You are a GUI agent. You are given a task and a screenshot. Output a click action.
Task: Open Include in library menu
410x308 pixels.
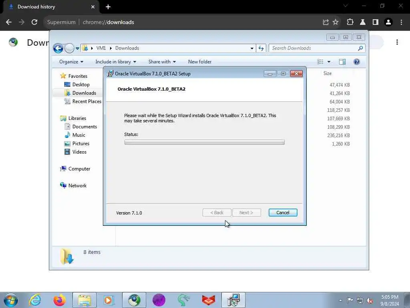click(x=116, y=62)
